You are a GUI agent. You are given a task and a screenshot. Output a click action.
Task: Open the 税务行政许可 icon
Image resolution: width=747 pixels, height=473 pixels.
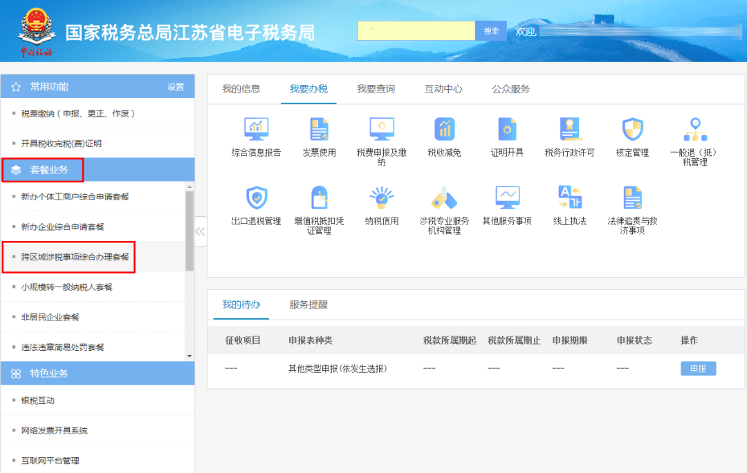(570, 129)
